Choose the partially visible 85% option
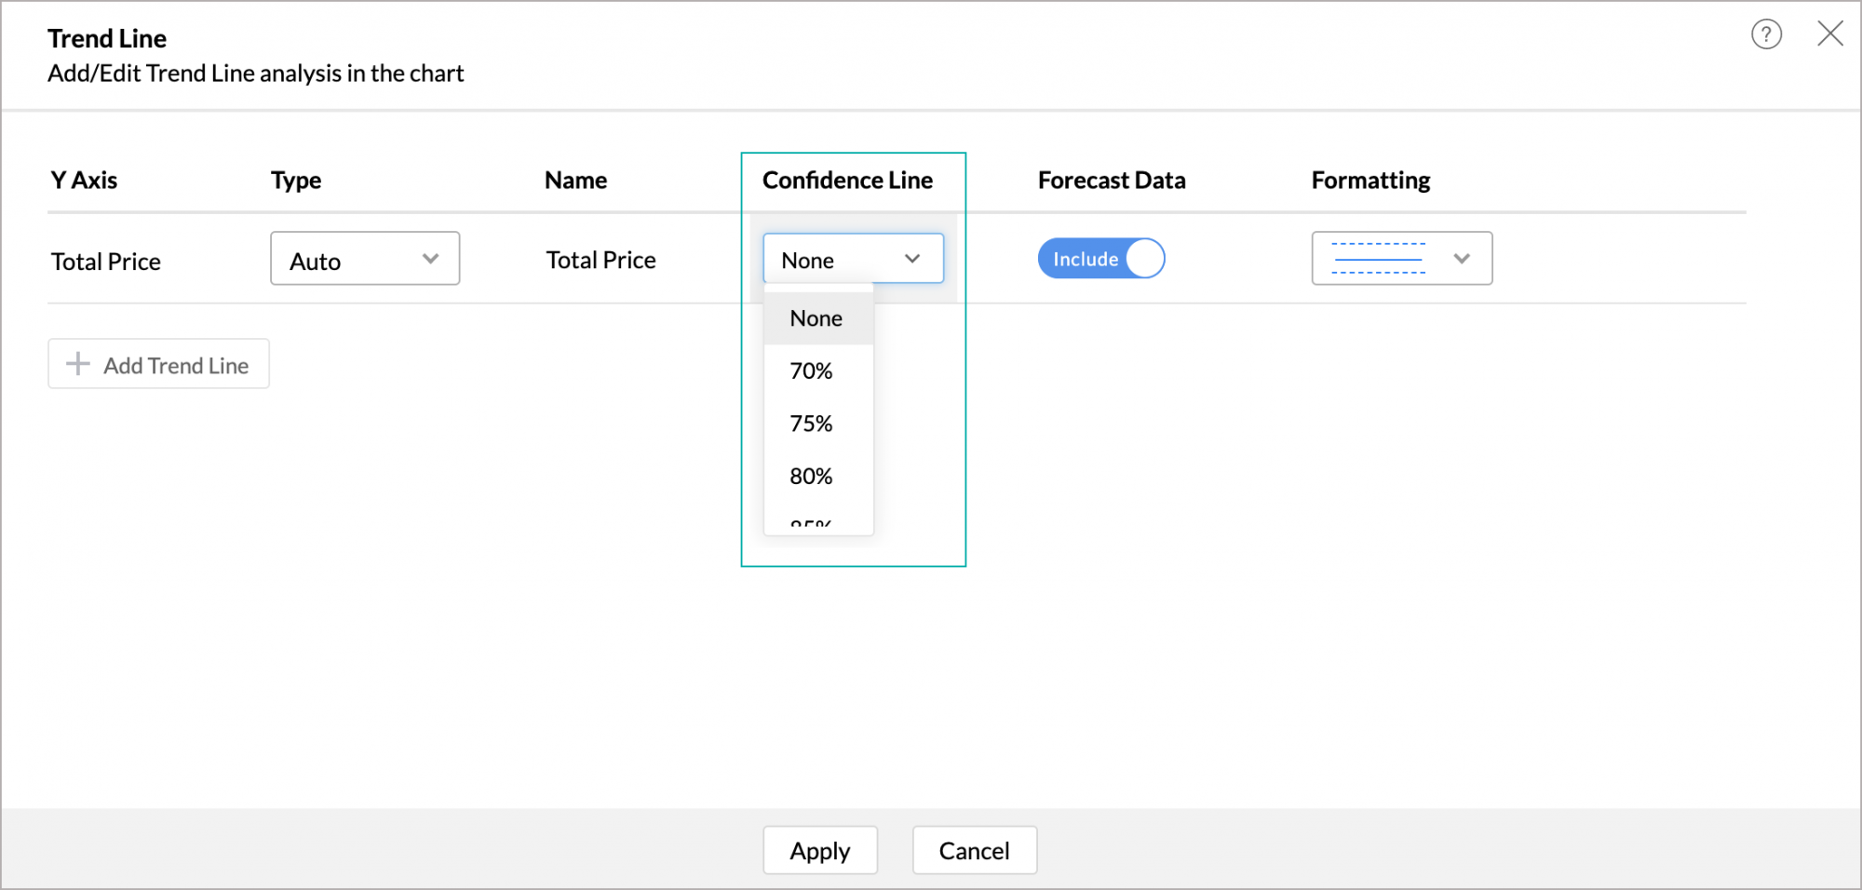 [811, 525]
